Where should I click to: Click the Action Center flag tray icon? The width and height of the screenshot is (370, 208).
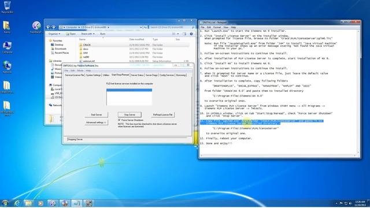point(341,203)
